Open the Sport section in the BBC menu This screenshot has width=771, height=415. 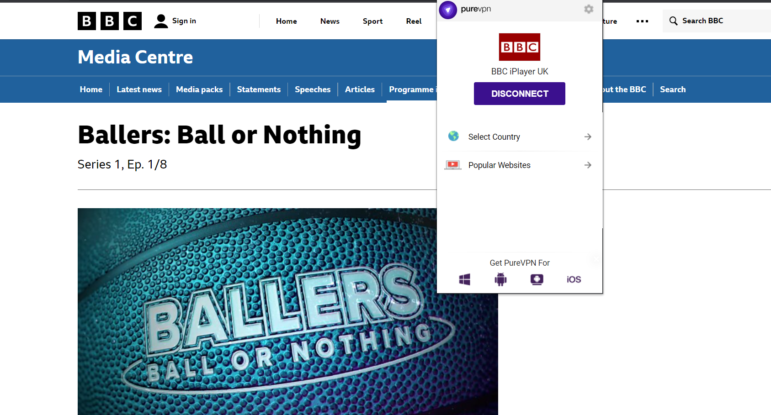(x=372, y=21)
